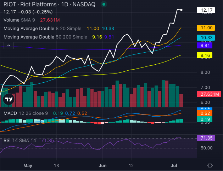Click the 9.16 value in MA 50 200 legend

click(x=97, y=37)
